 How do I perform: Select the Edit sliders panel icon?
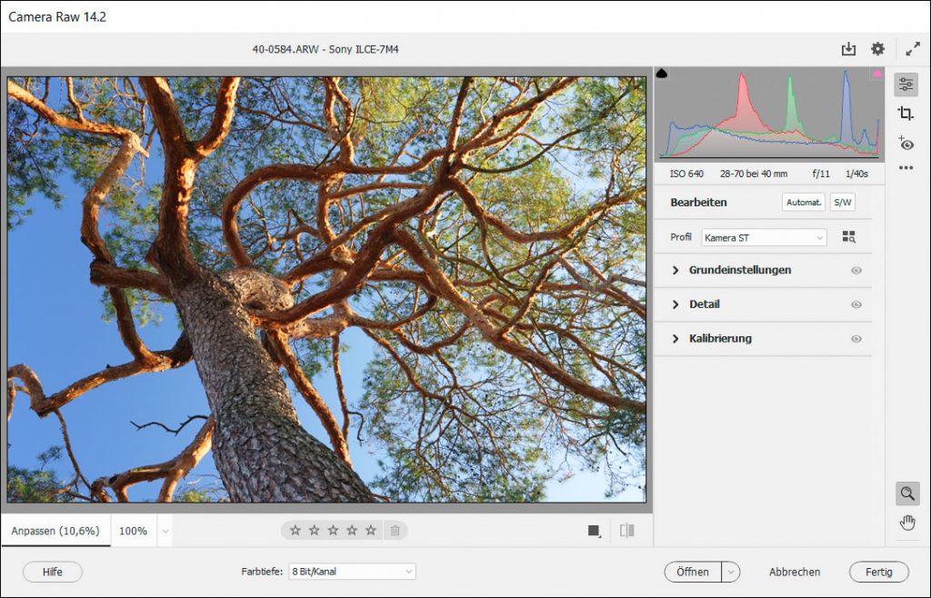point(906,85)
